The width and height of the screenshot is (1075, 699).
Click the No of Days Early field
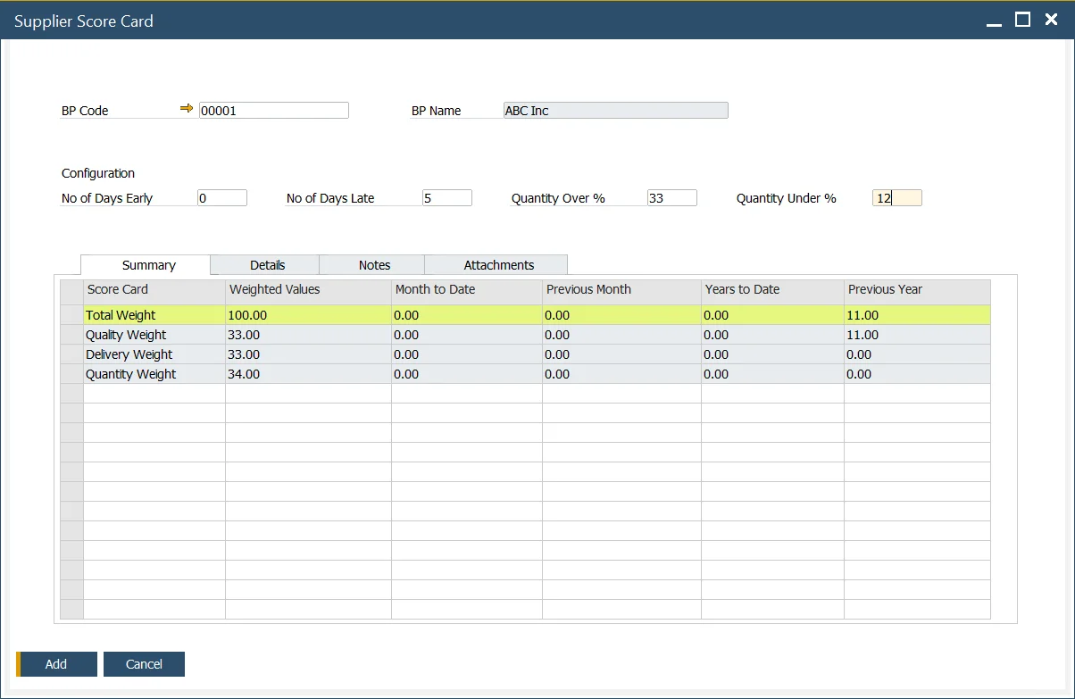pos(221,197)
